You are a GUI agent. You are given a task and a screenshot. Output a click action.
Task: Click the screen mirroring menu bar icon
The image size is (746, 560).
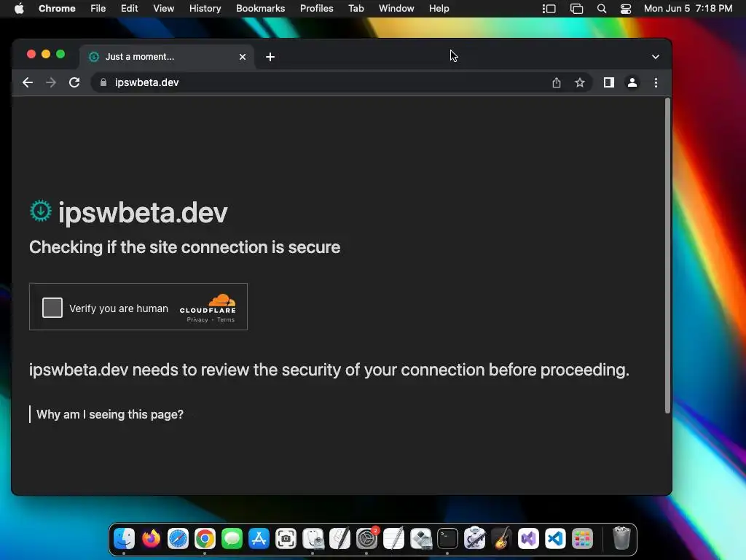tap(576, 8)
